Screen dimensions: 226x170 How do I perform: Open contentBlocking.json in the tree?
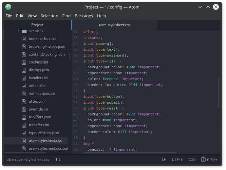47,54
